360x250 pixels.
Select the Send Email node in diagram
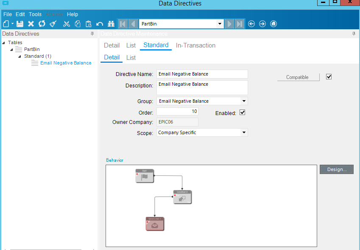click(155, 224)
